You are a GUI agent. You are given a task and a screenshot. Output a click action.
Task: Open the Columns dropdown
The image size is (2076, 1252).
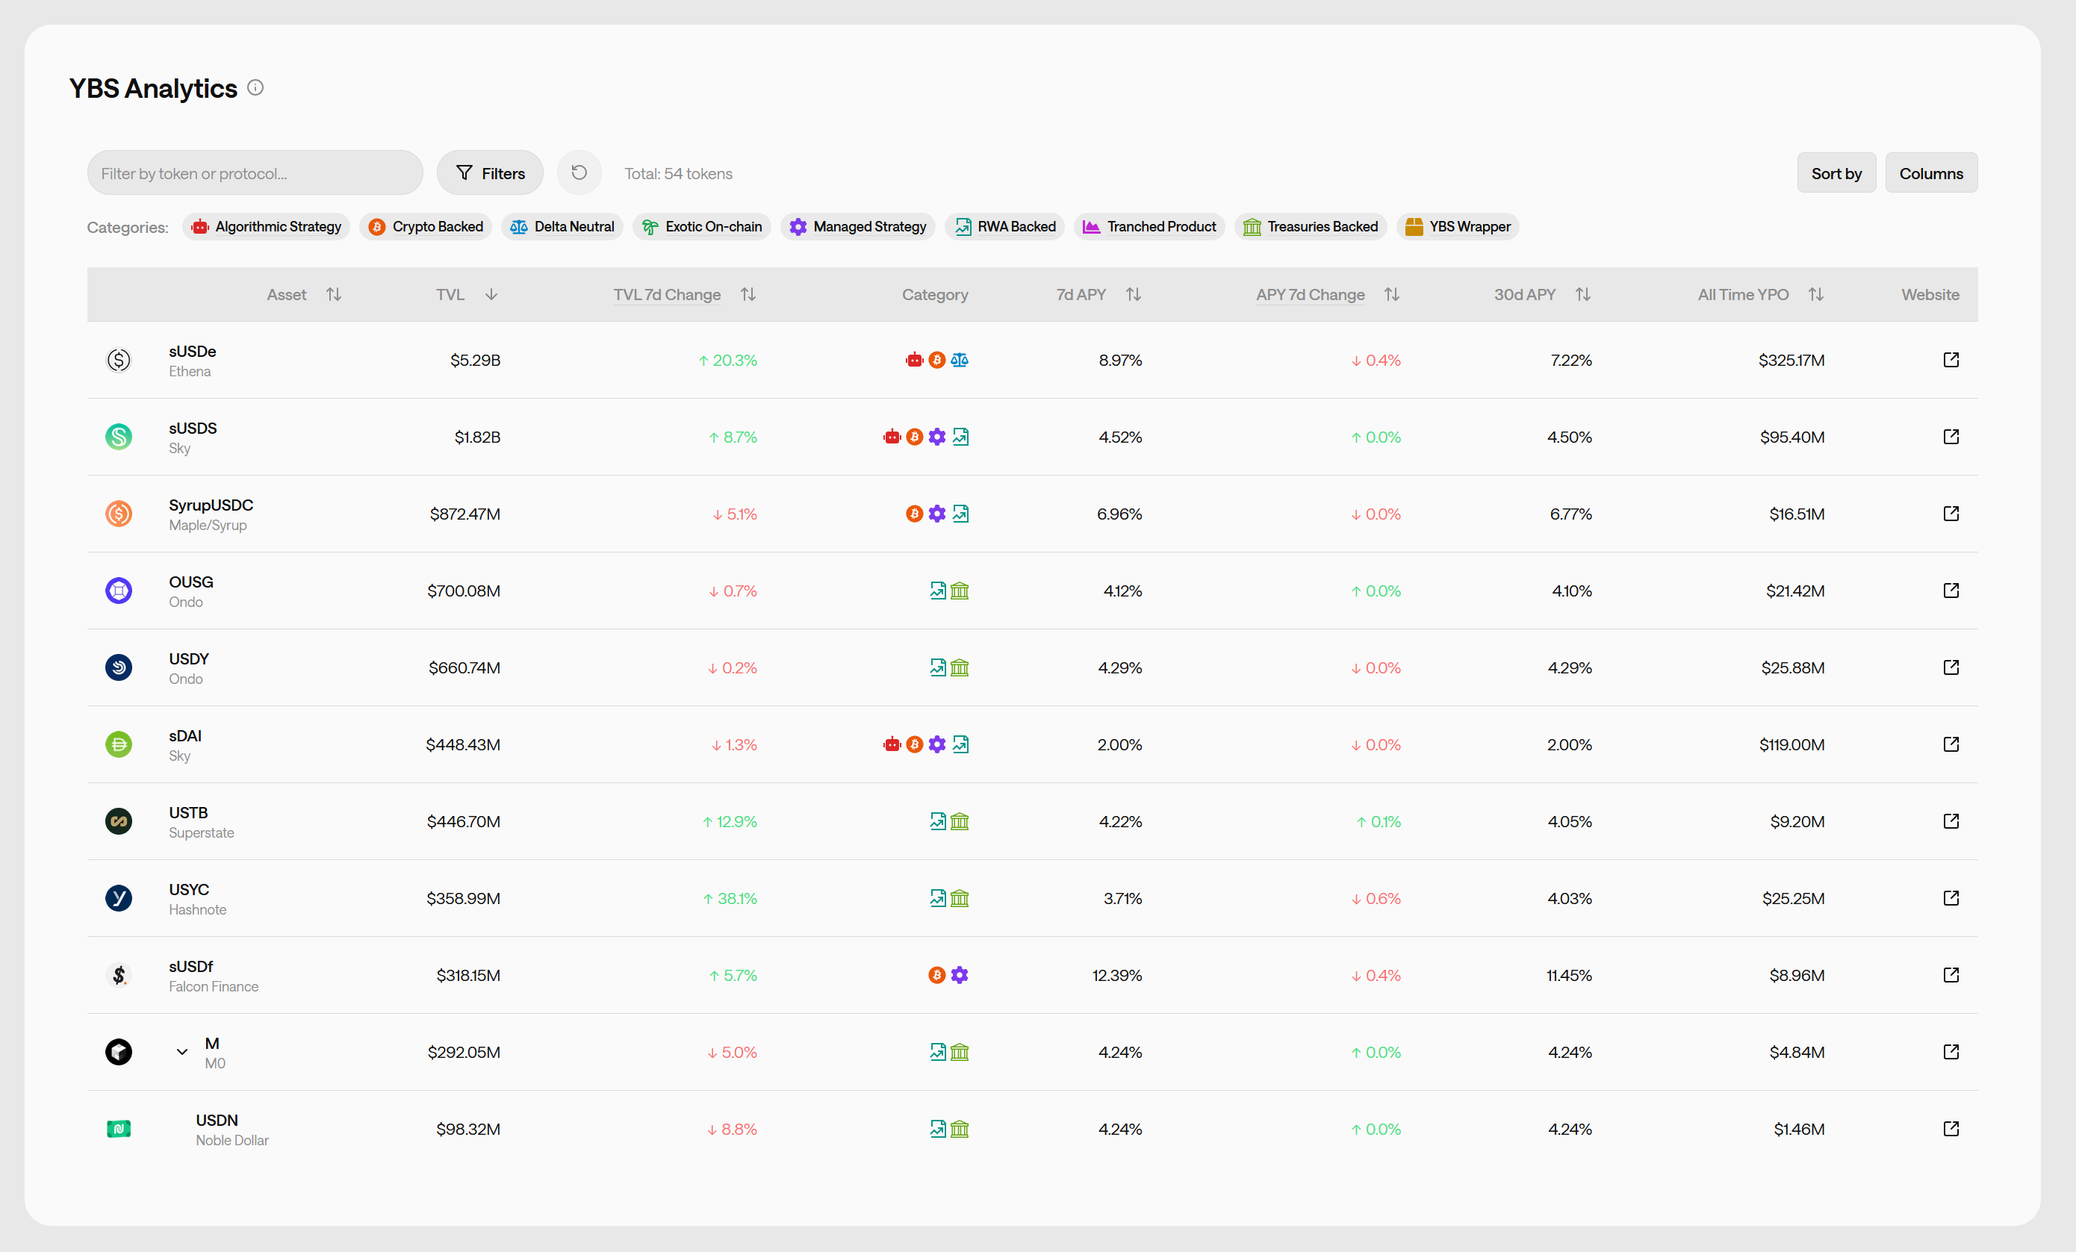(x=1930, y=172)
